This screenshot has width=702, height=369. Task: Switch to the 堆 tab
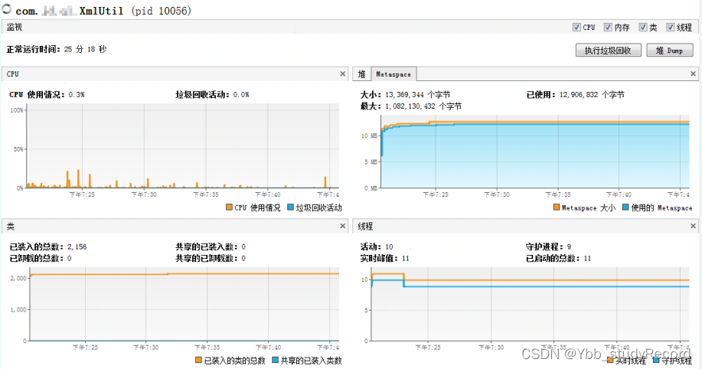pyautogui.click(x=362, y=74)
